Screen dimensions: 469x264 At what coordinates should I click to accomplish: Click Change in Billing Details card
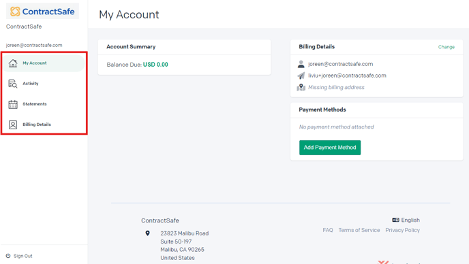(447, 47)
